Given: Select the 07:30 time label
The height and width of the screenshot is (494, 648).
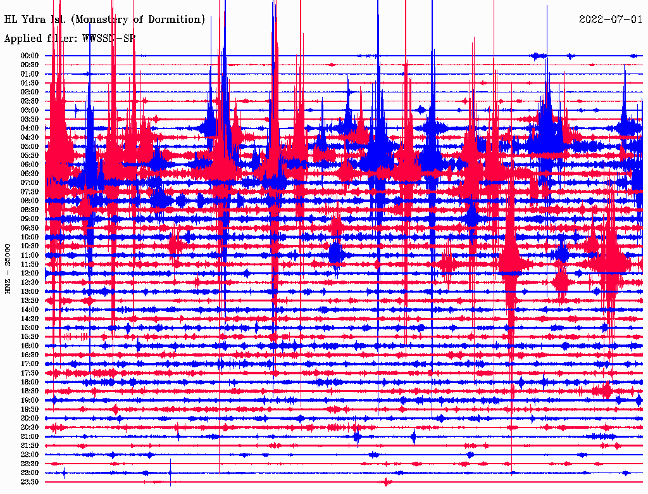Looking at the screenshot, I should [30, 192].
